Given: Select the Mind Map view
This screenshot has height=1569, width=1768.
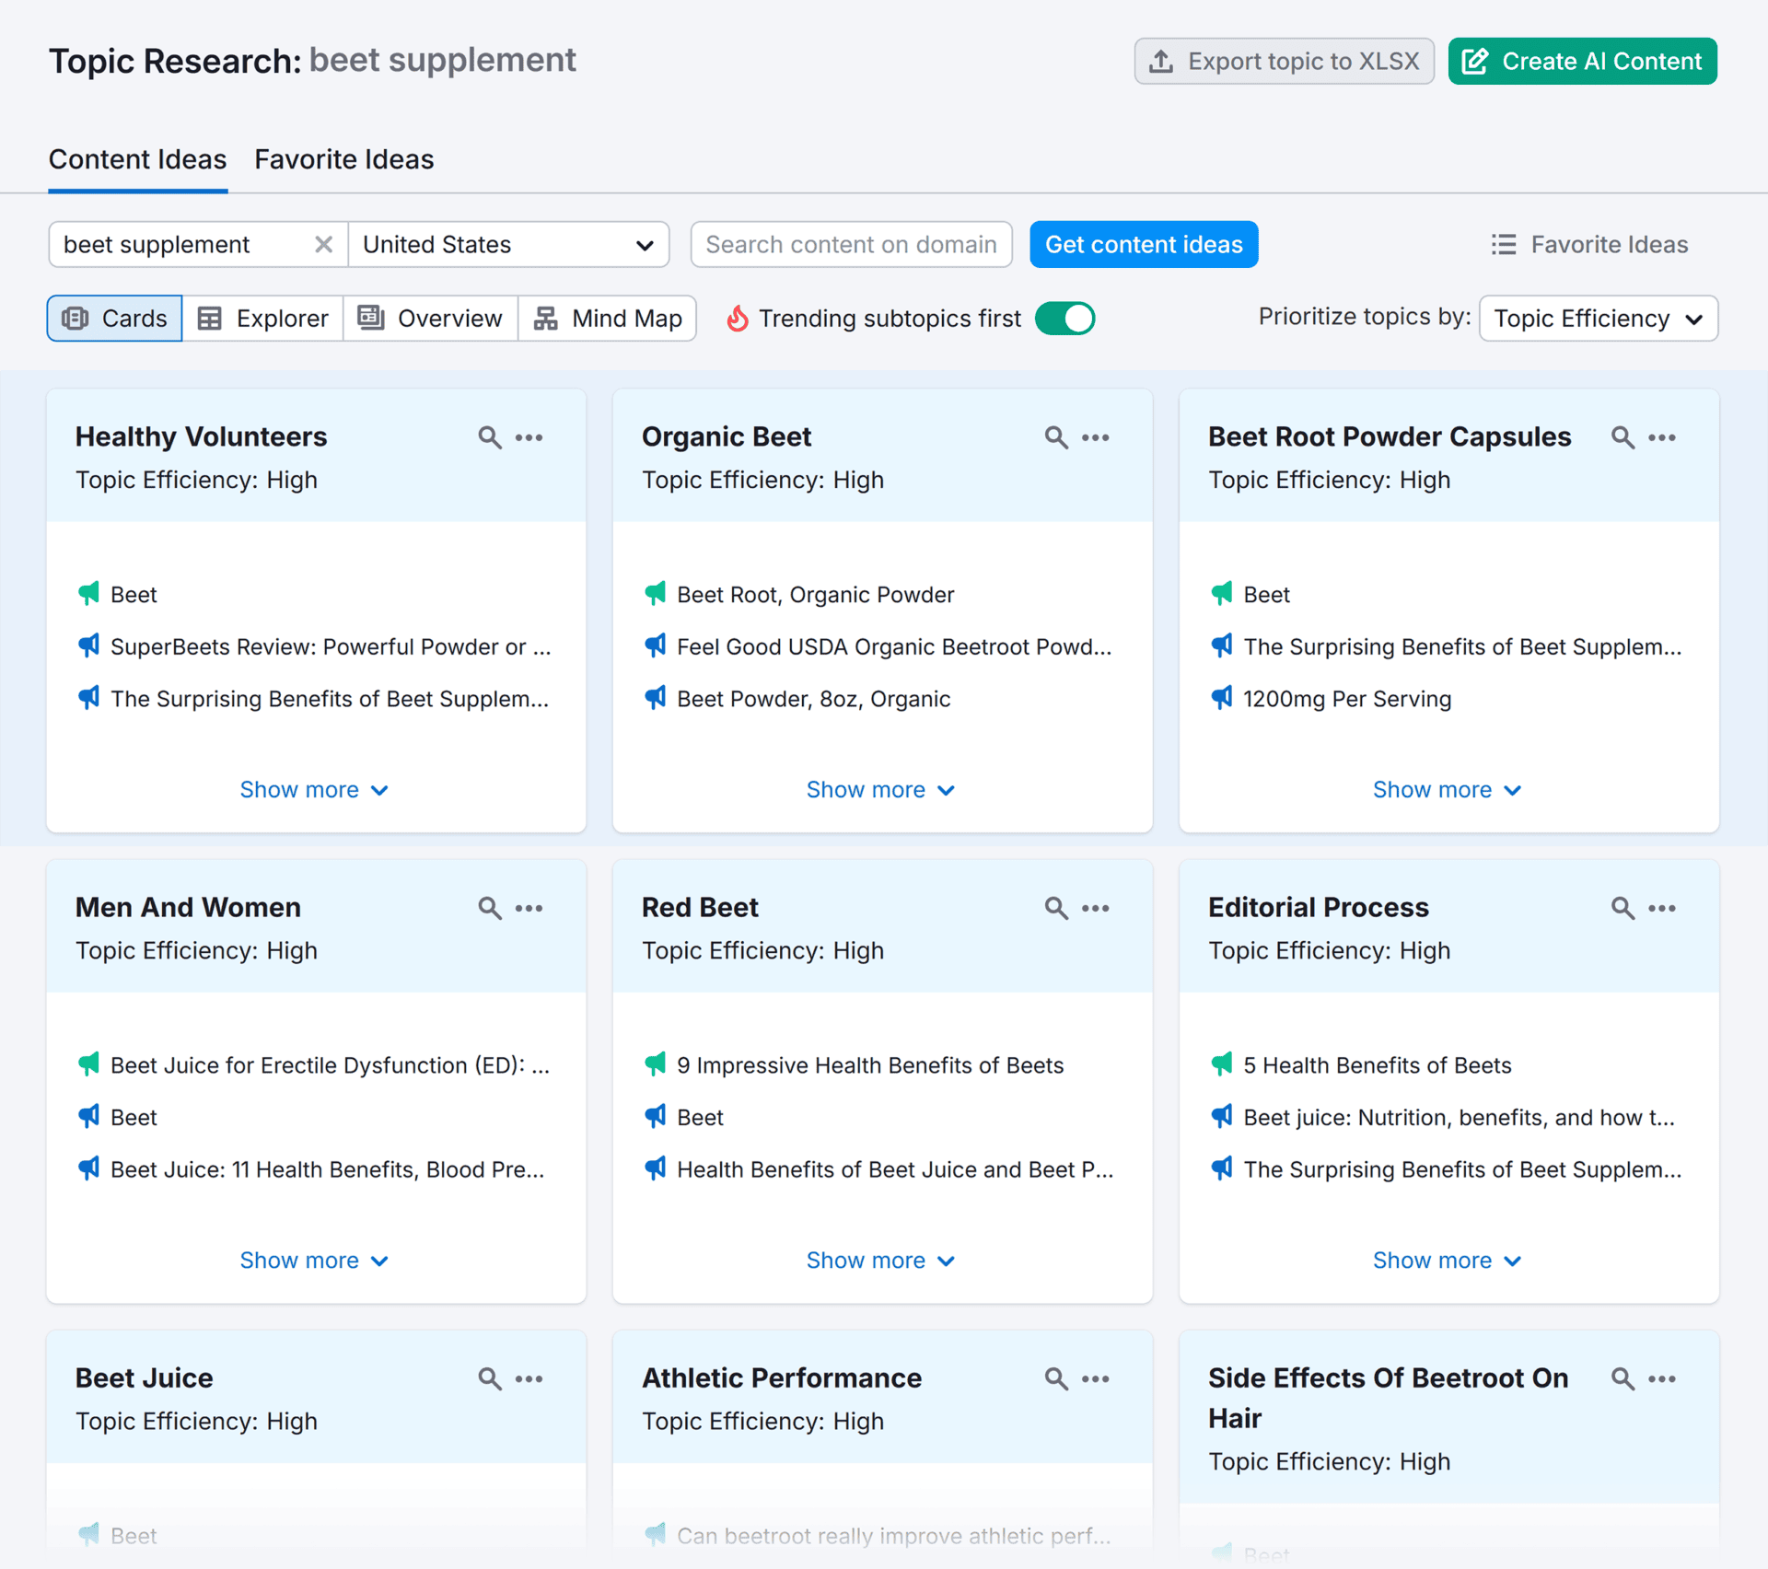Looking at the screenshot, I should pos(608,319).
